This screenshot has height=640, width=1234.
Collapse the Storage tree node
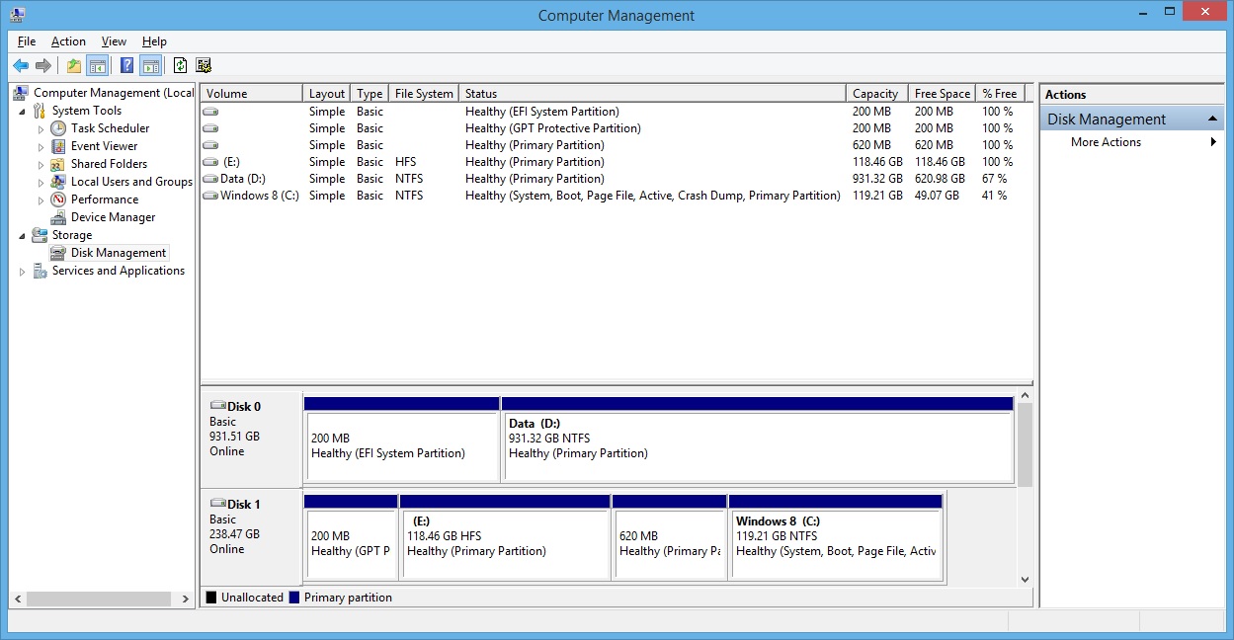(x=23, y=235)
